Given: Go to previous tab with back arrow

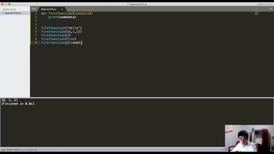Looking at the screenshot, I should tap(33, 9).
